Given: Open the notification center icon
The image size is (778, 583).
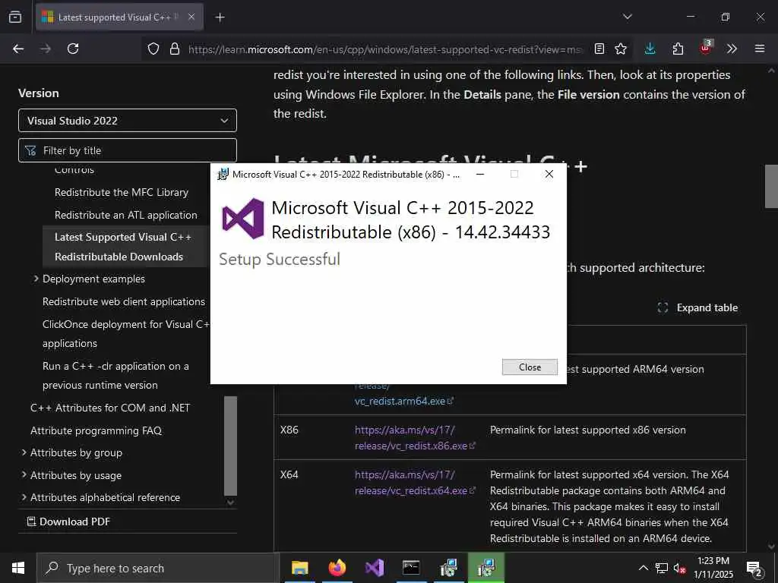Looking at the screenshot, I should pyautogui.click(x=754, y=568).
